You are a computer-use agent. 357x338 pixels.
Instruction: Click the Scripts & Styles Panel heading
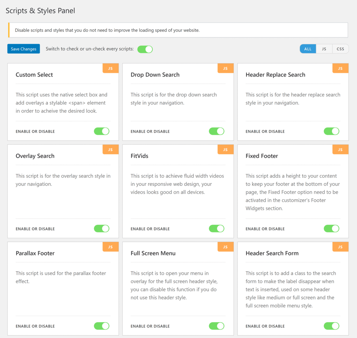click(x=40, y=11)
